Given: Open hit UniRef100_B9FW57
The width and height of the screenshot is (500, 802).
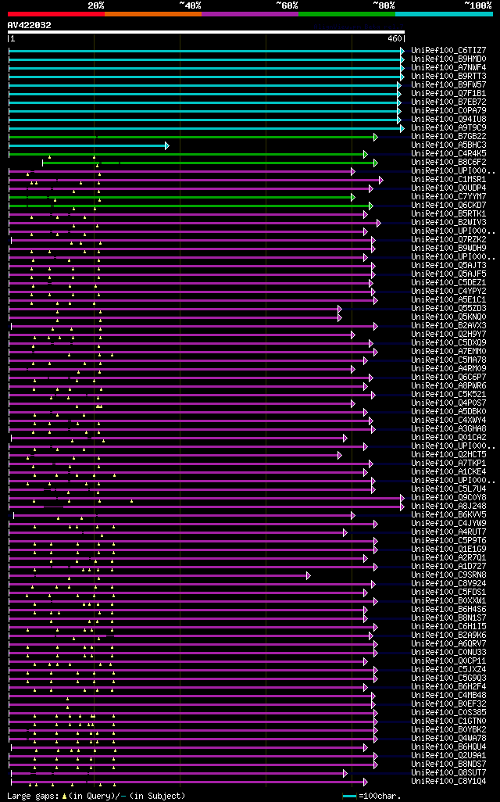Looking at the screenshot, I should 449,85.
